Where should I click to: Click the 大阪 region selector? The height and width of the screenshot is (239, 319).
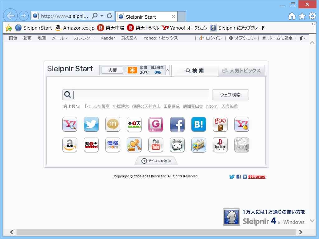[112, 70]
